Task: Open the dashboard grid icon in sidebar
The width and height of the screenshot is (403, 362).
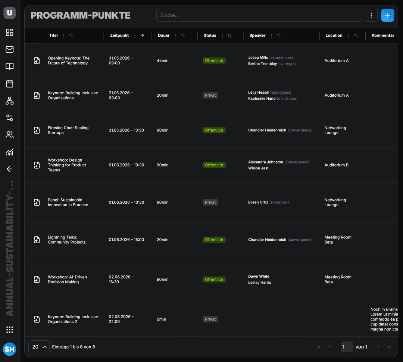Action: [9, 32]
